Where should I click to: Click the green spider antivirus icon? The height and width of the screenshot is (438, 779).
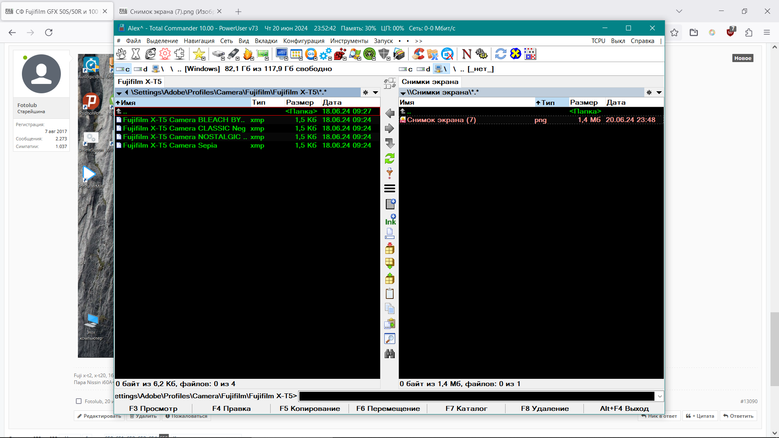pos(369,54)
